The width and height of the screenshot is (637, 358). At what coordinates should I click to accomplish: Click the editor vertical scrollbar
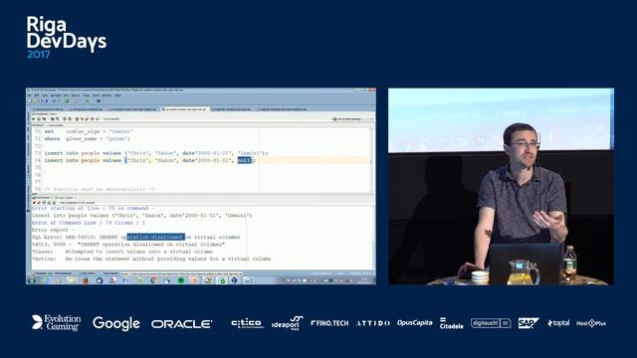pyautogui.click(x=371, y=160)
